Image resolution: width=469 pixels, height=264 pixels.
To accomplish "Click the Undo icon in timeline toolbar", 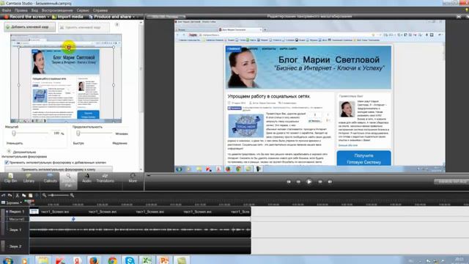I will point(3,196).
